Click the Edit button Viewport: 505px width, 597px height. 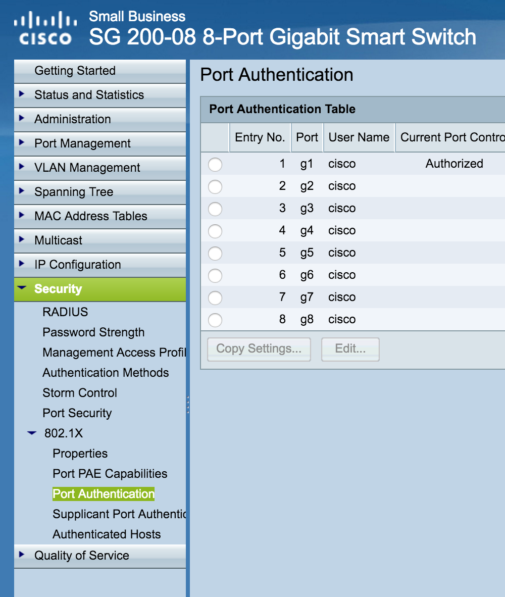(350, 349)
